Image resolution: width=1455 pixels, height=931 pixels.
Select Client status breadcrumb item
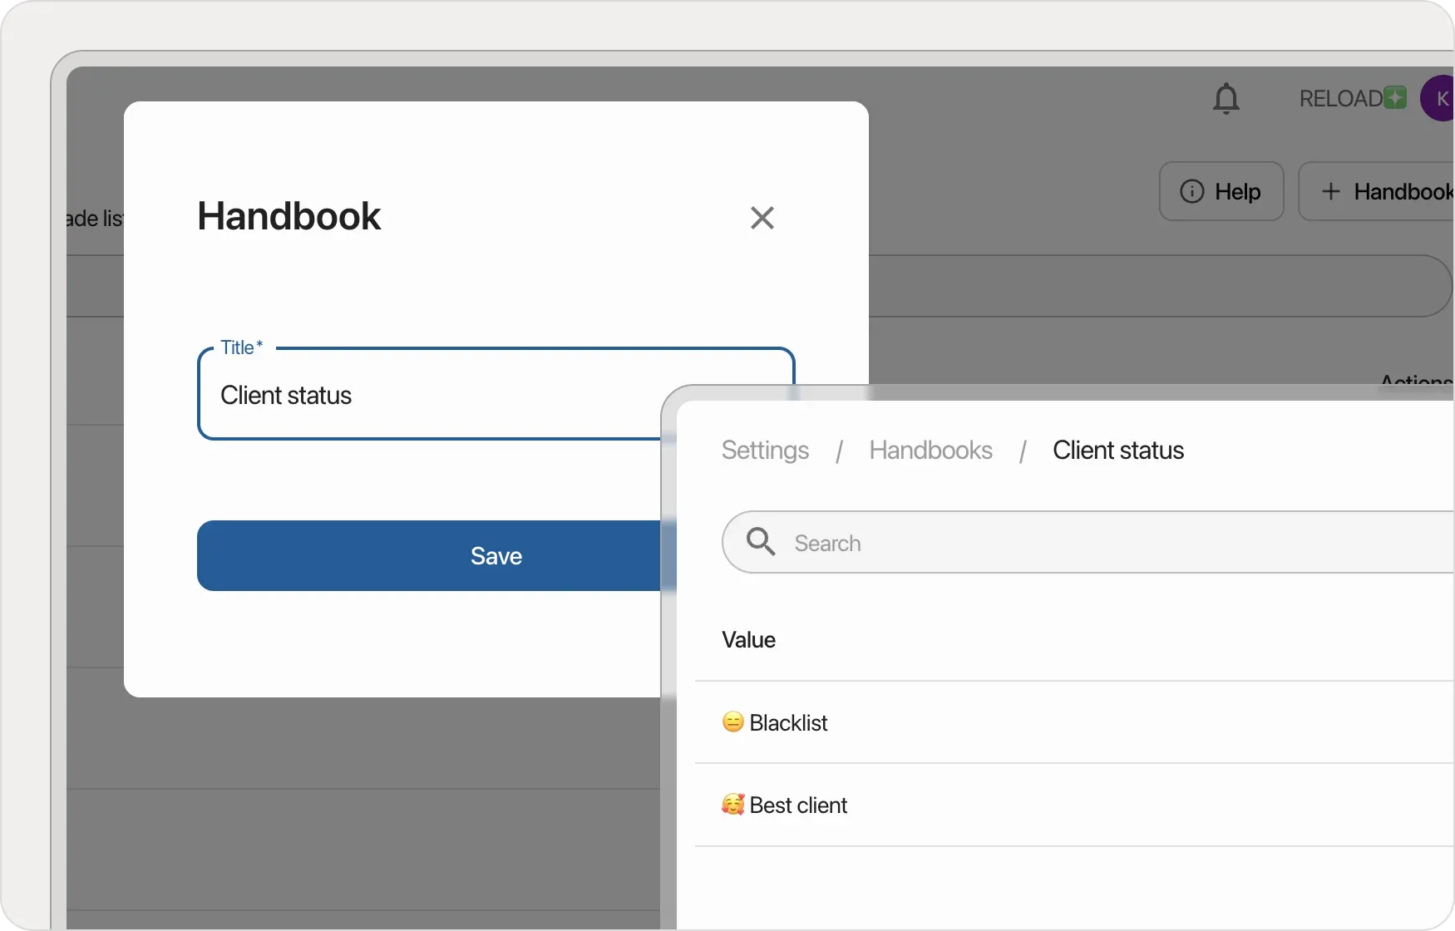coord(1117,450)
